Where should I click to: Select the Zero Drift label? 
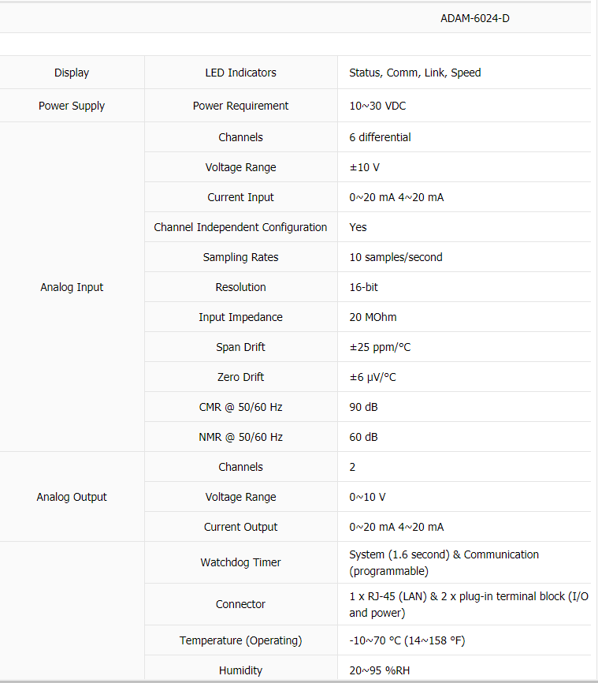click(x=240, y=377)
